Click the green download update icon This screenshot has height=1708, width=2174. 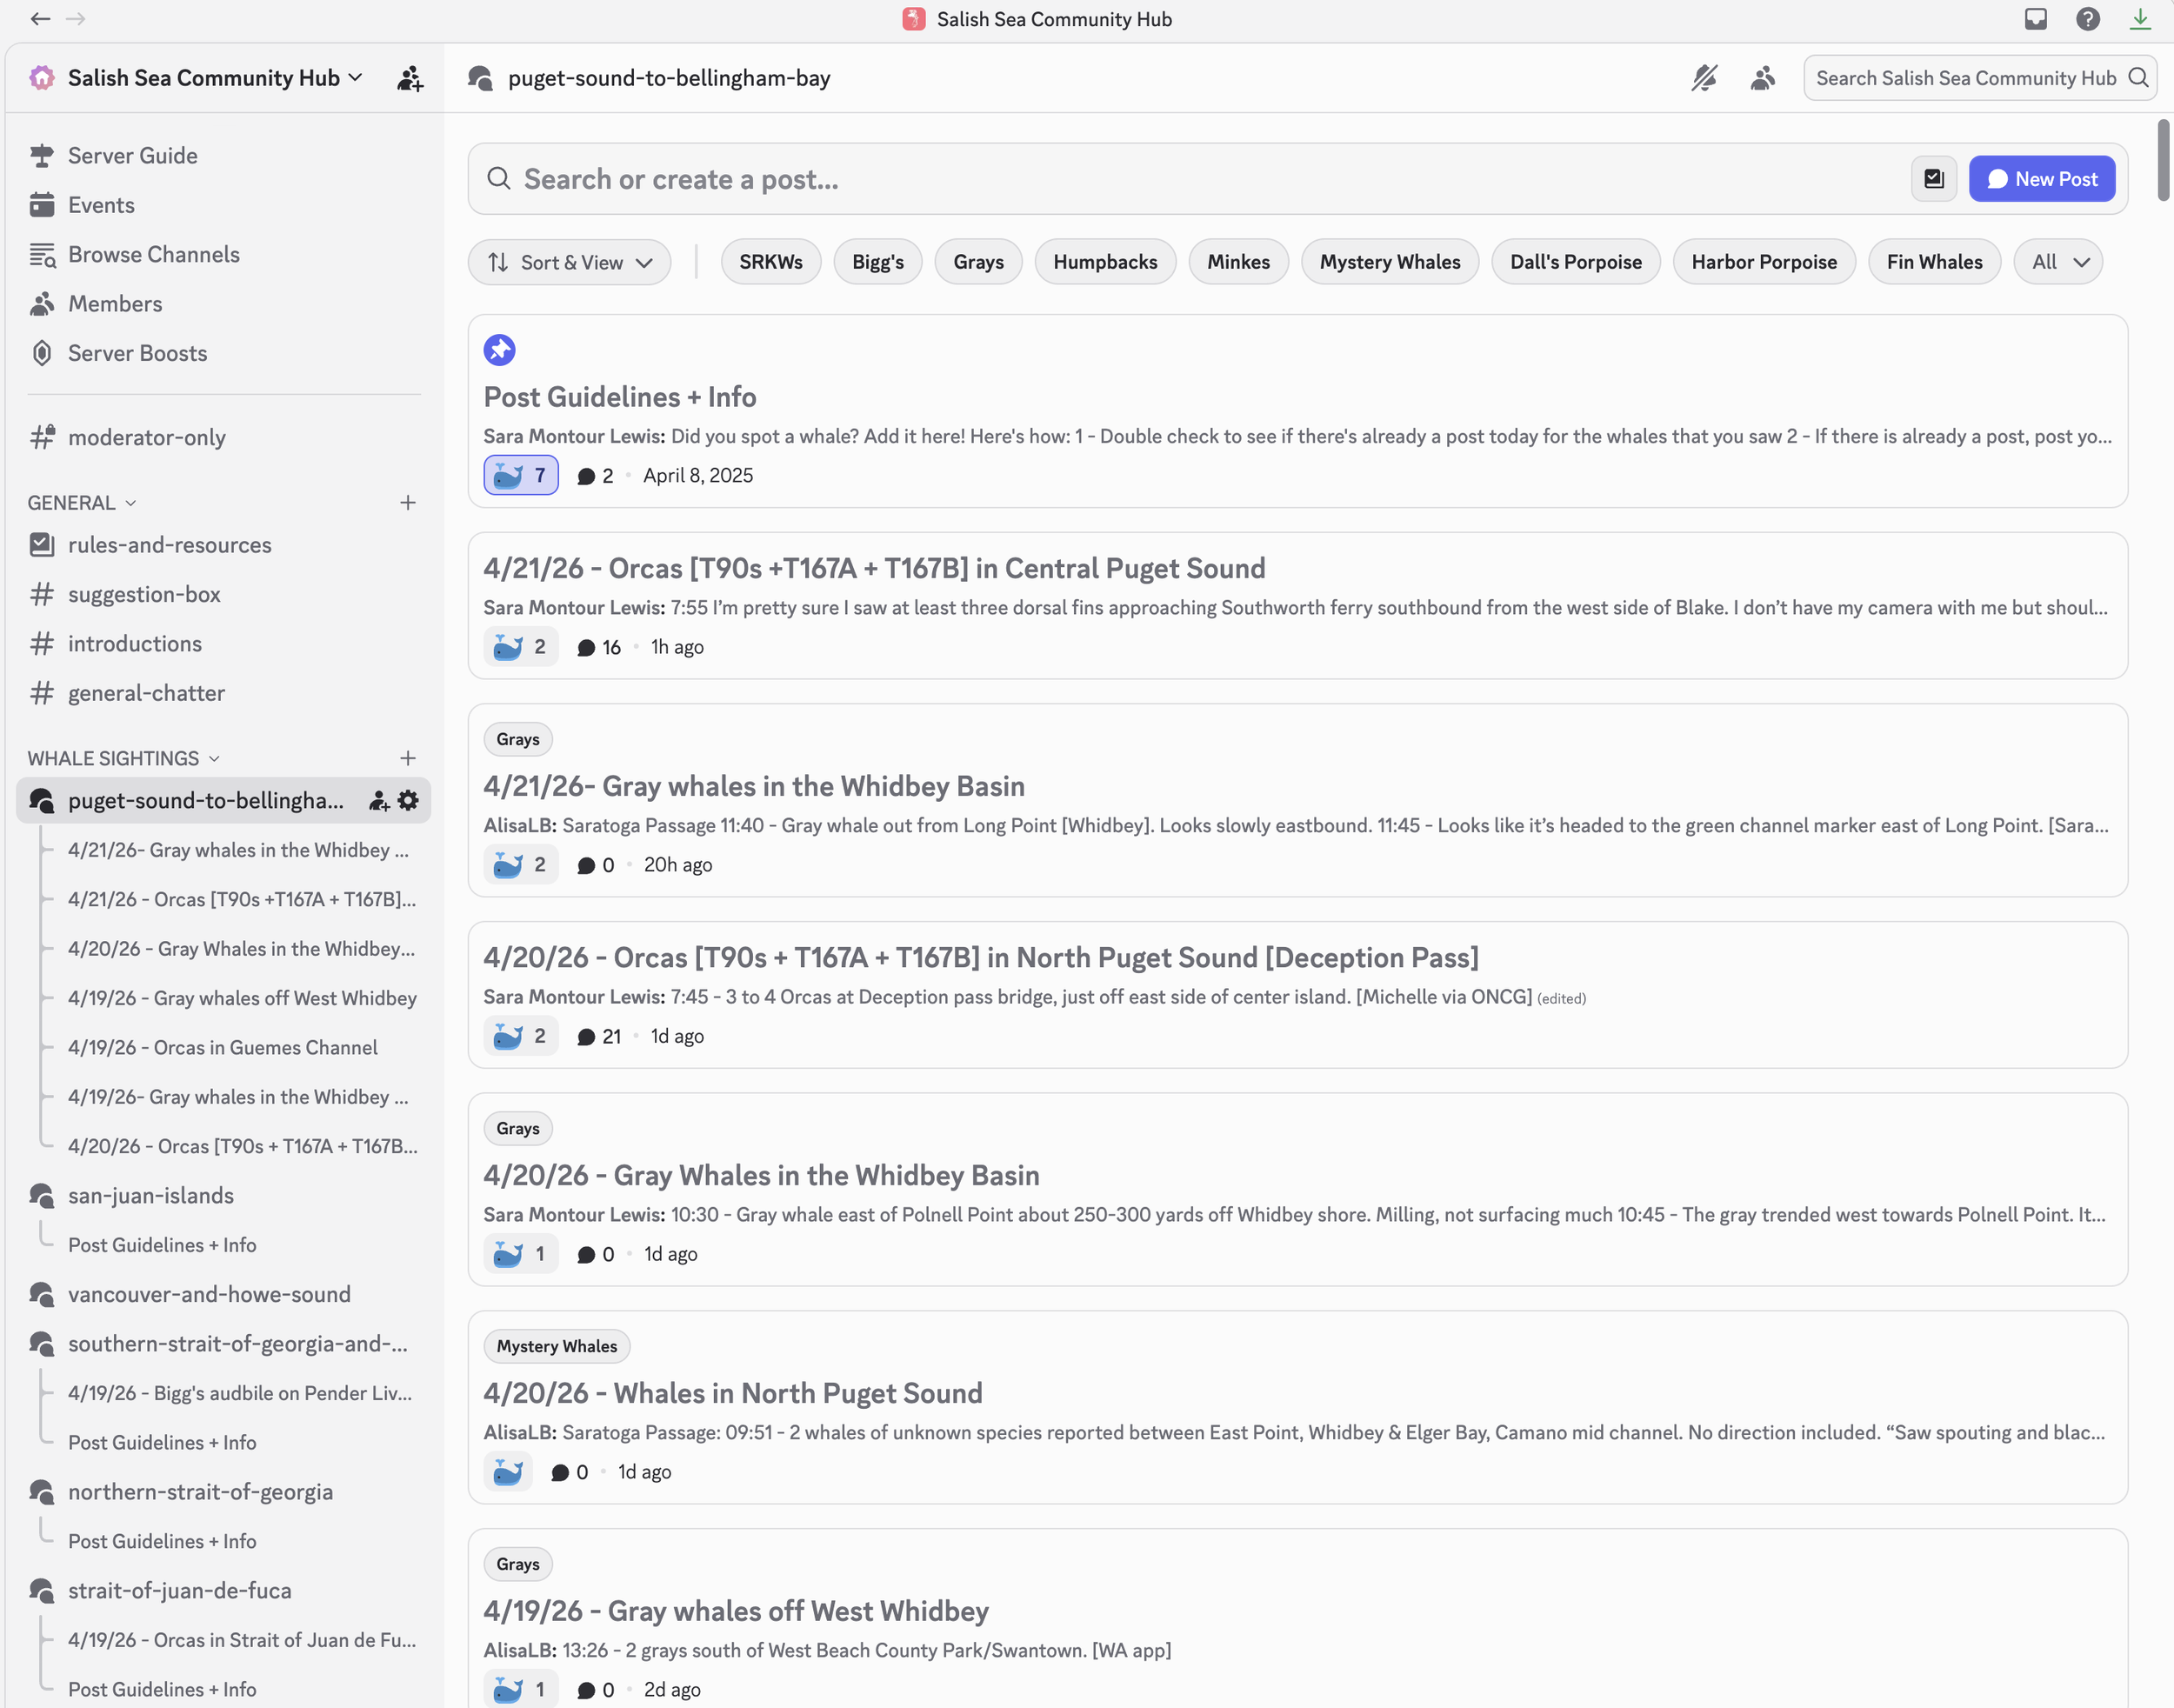pyautogui.click(x=2140, y=19)
